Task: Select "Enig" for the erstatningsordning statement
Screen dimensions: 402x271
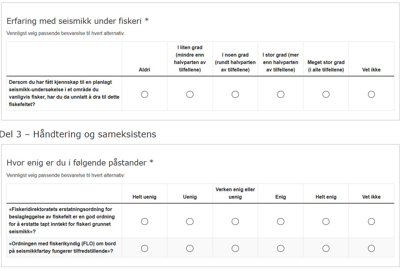Action: click(281, 221)
